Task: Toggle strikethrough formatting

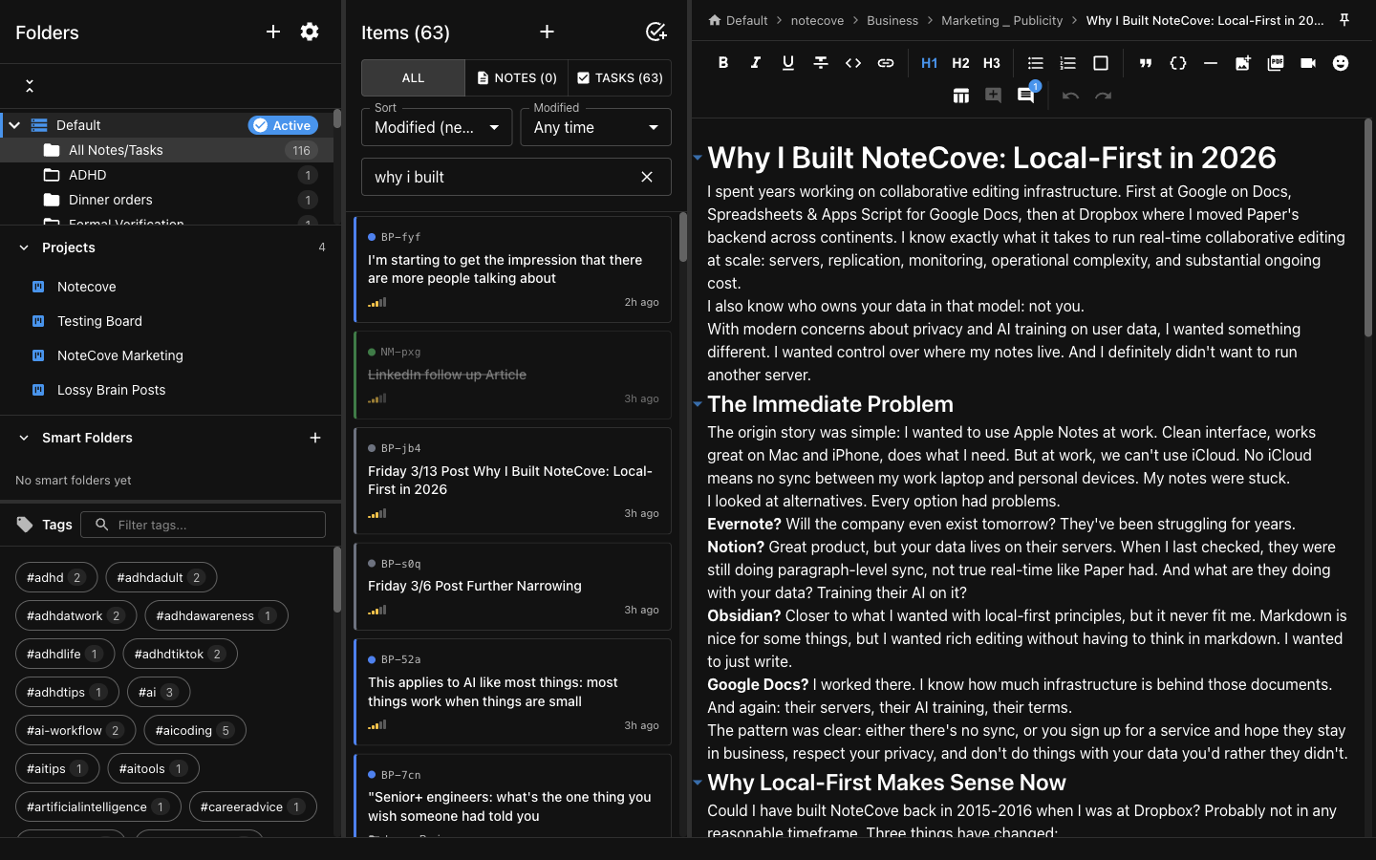Action: (x=821, y=63)
